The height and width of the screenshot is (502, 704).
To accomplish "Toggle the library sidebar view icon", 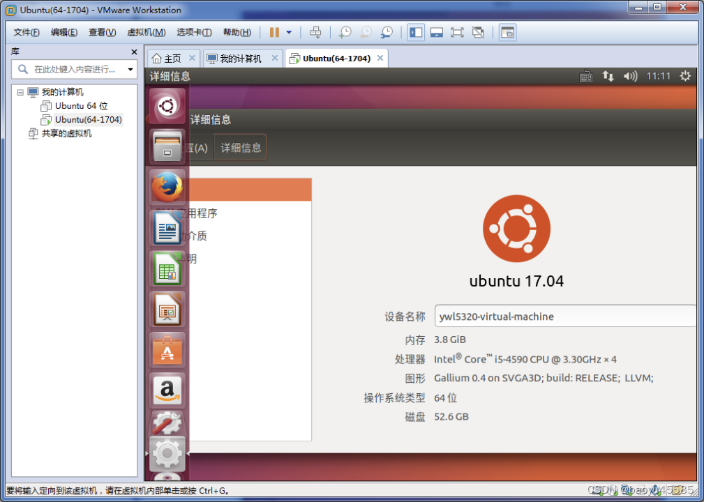I will (416, 32).
